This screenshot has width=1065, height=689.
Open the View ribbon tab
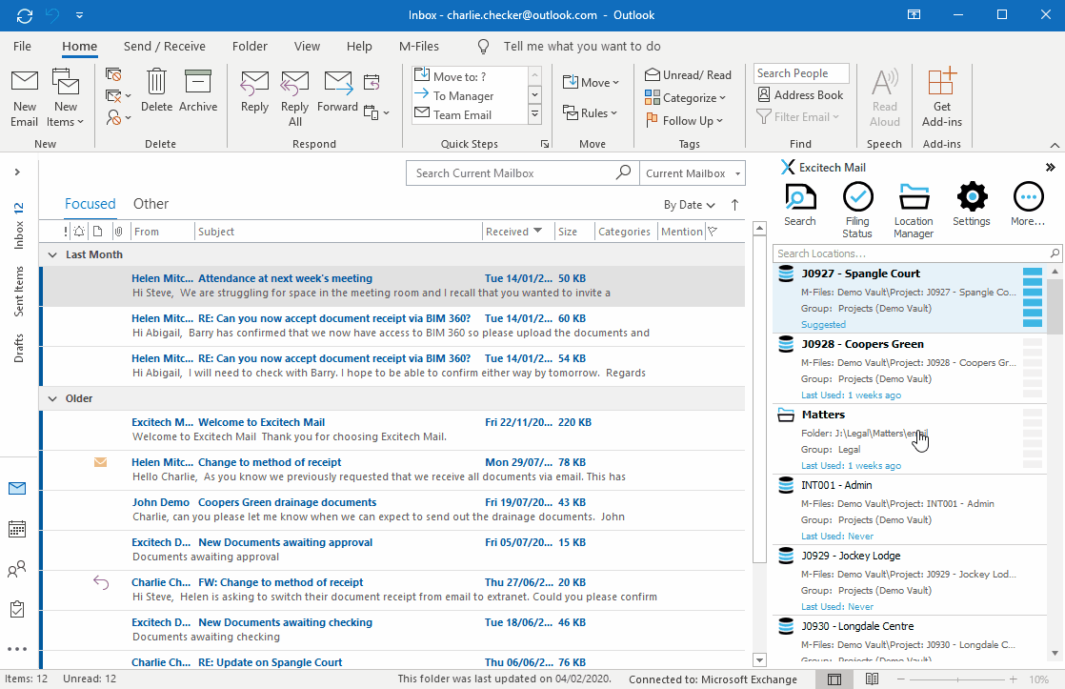pyautogui.click(x=307, y=46)
